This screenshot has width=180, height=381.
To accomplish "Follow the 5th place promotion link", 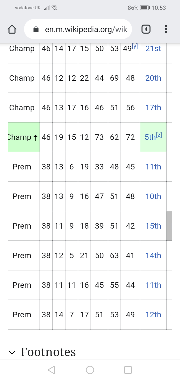I will tap(150, 138).
